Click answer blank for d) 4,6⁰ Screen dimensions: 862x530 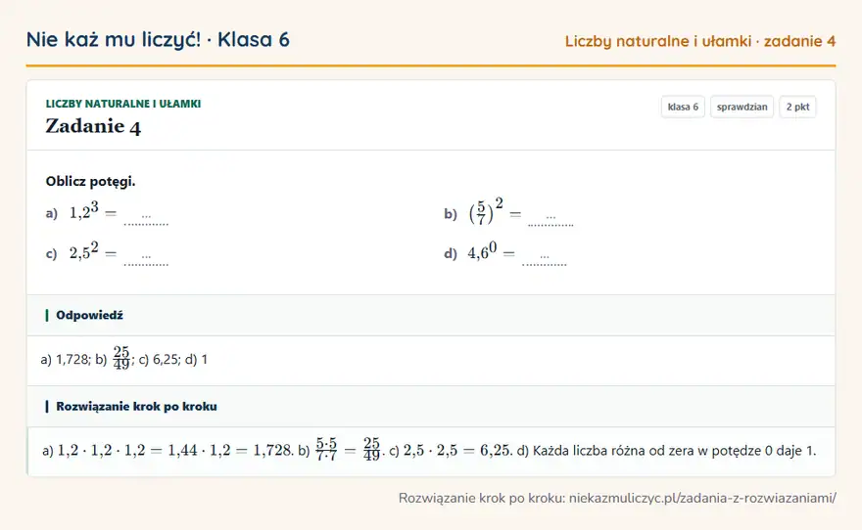pyautogui.click(x=545, y=259)
